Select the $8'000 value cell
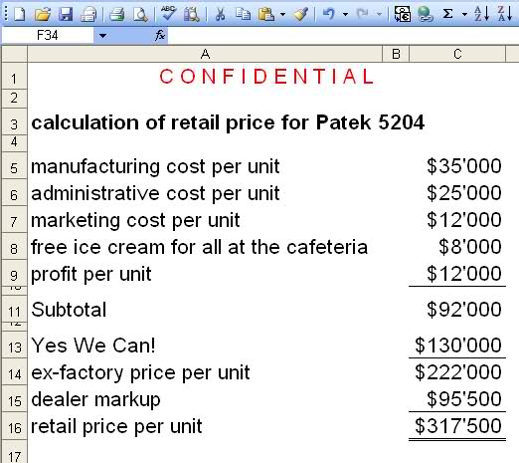The height and width of the screenshot is (463, 519). coord(457,247)
